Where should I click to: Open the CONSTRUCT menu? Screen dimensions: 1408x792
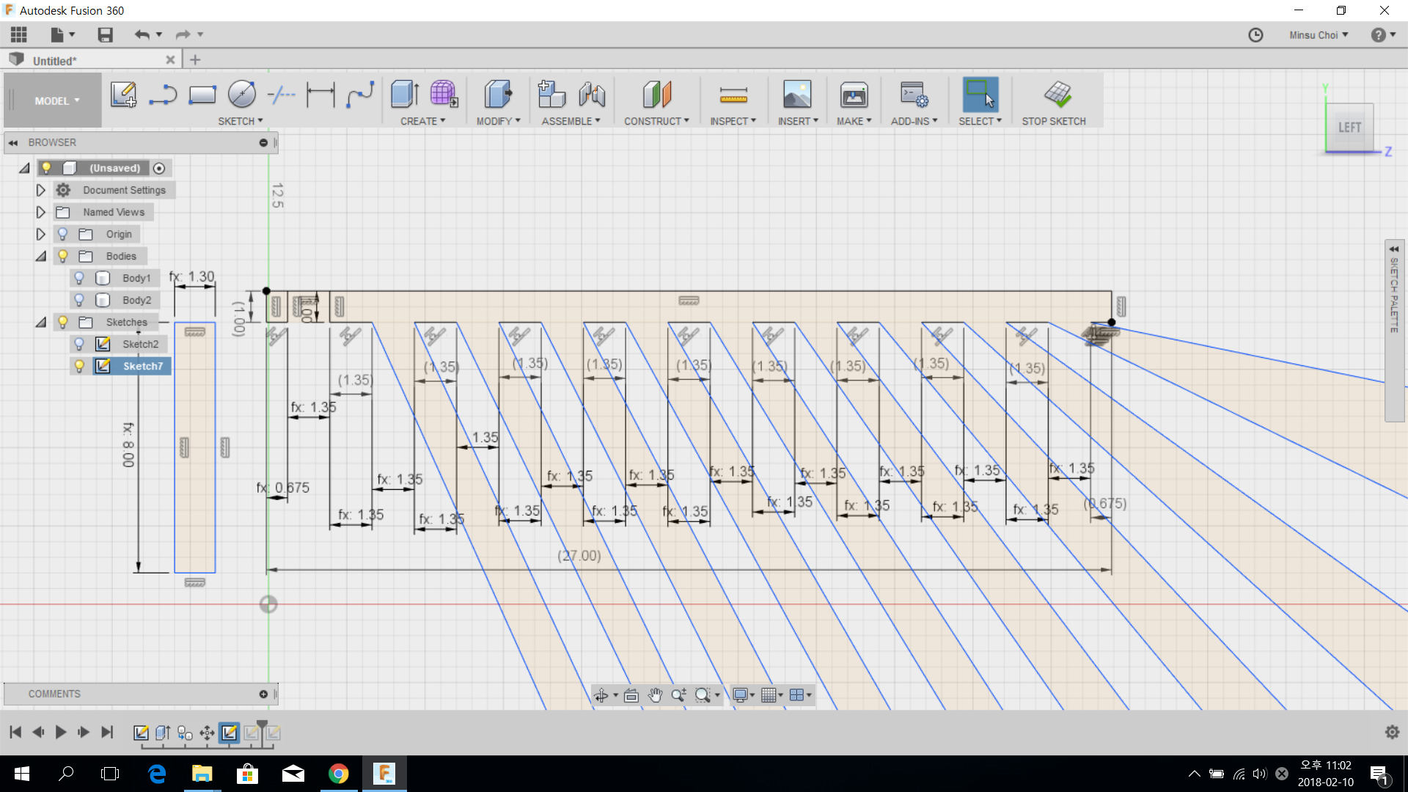click(x=656, y=121)
